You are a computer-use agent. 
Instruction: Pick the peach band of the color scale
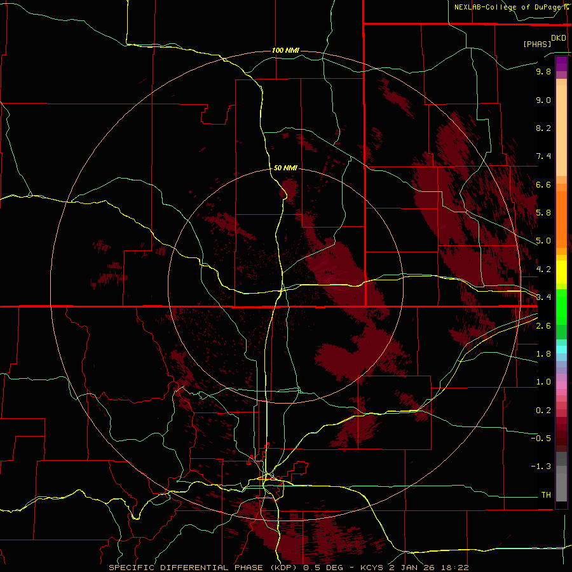pyautogui.click(x=561, y=130)
